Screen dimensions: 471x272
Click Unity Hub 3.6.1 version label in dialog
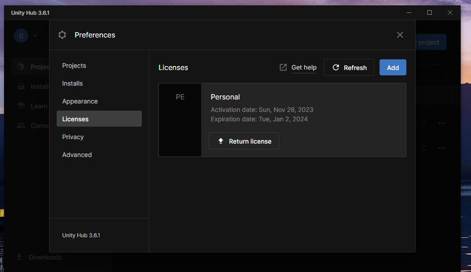pos(81,235)
